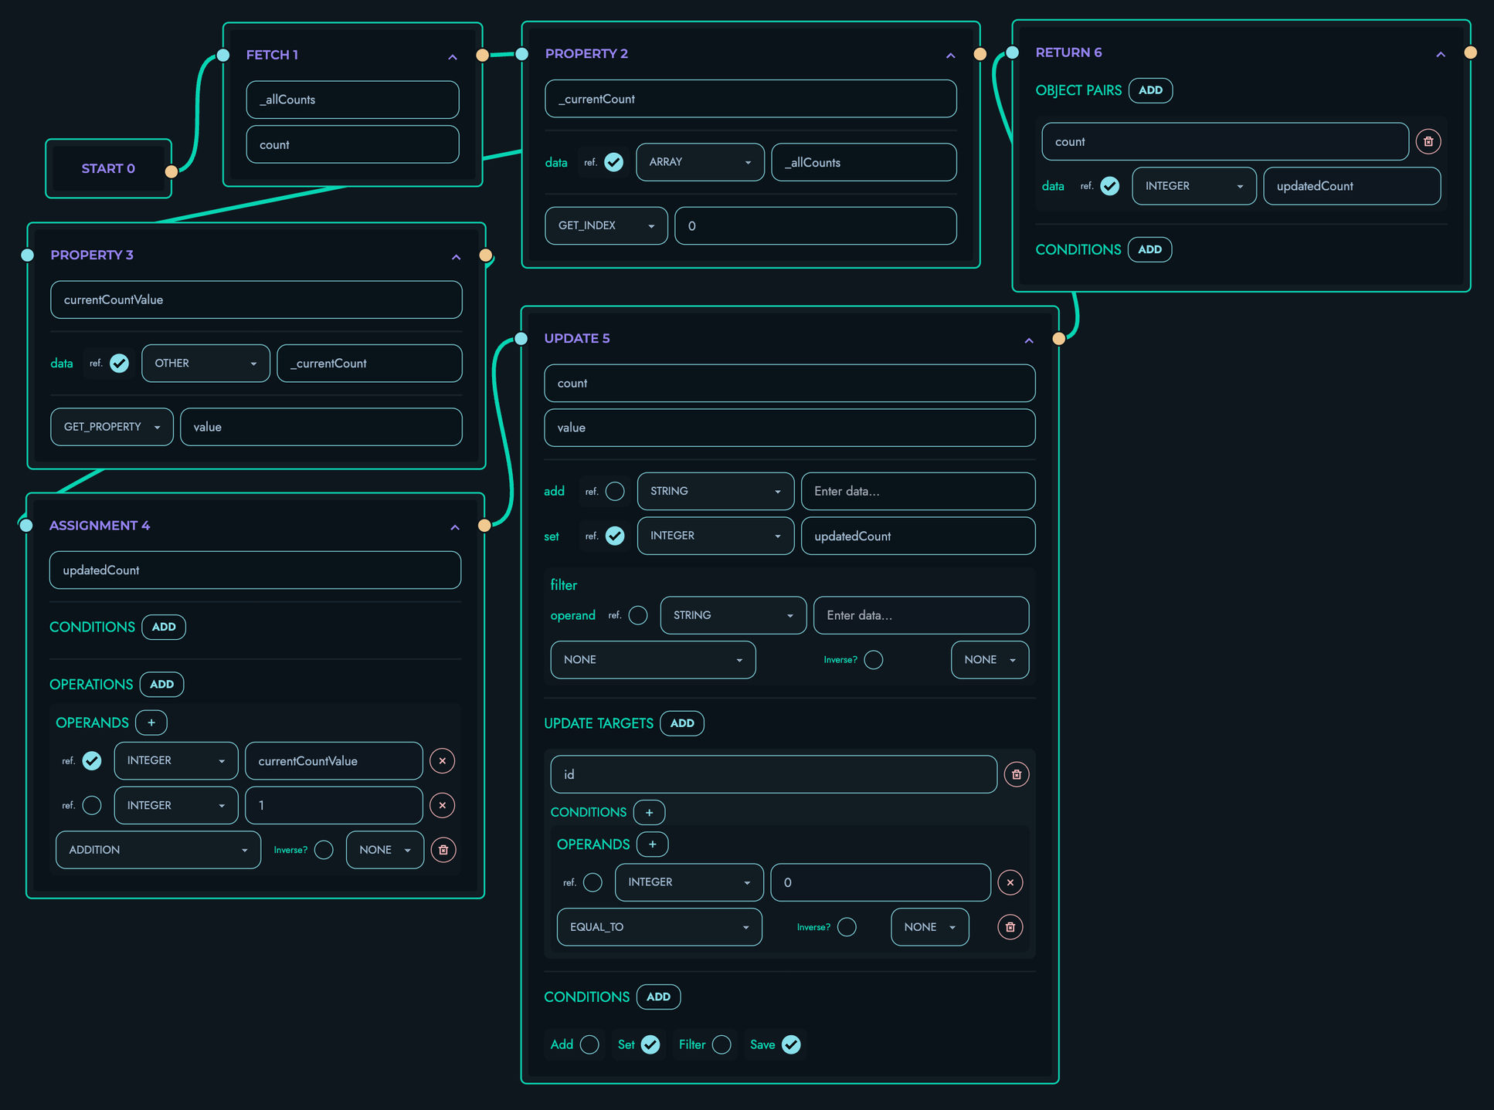Image resolution: width=1494 pixels, height=1110 pixels.
Task: Click the PROPERTY 3 output connector
Action: coord(486,256)
